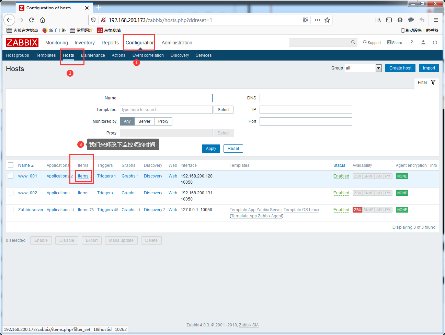Sort hosts by Name column
This screenshot has height=335, width=445.
click(26, 165)
